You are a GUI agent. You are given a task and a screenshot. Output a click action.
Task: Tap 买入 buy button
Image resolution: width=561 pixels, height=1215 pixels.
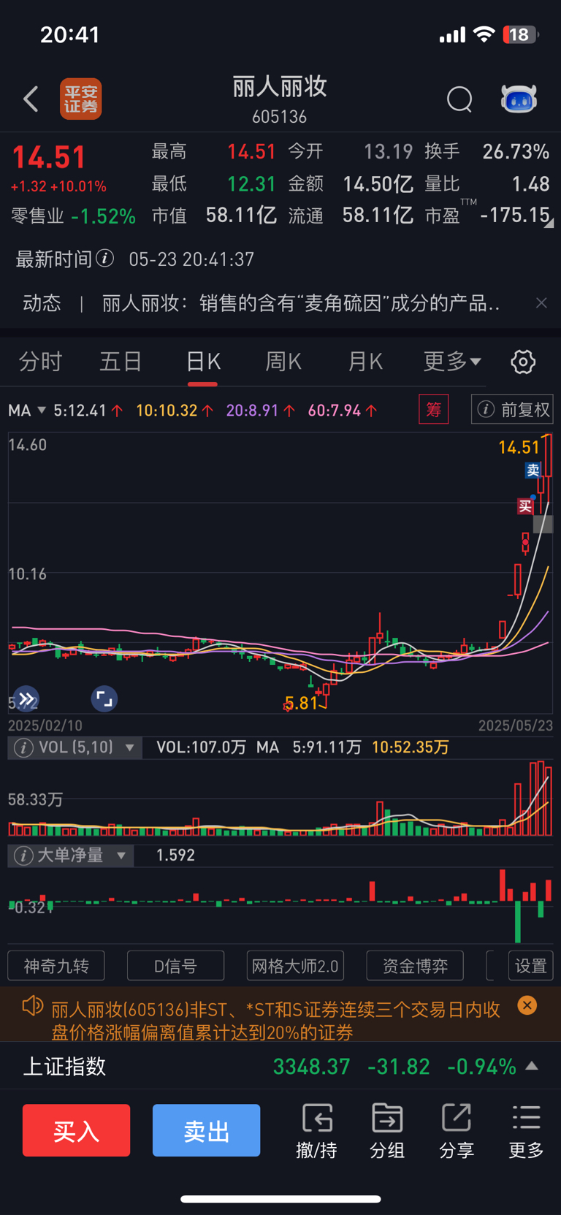pyautogui.click(x=76, y=1130)
